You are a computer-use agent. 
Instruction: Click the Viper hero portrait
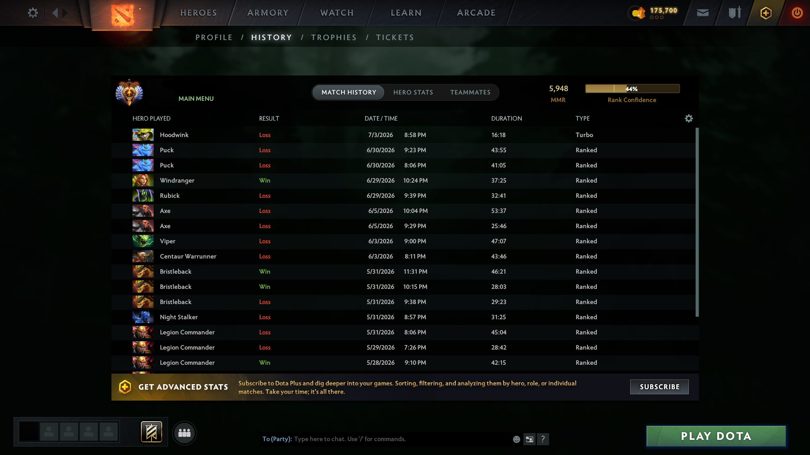point(143,241)
